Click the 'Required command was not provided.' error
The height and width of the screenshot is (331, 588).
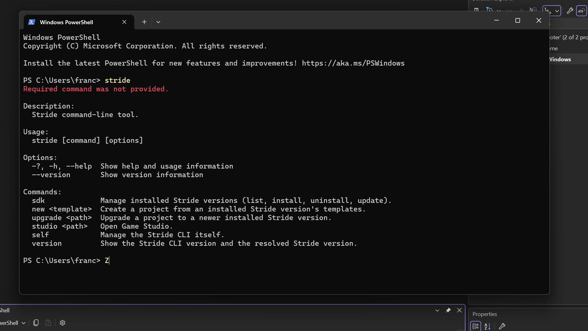point(96,89)
